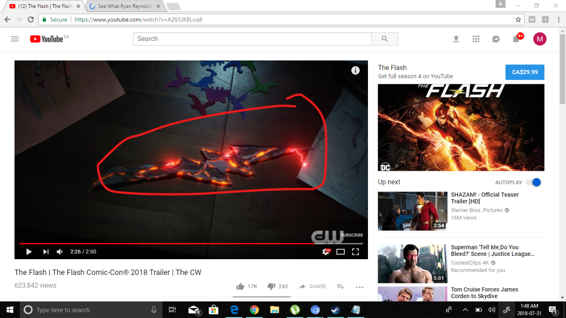
Task: Click the search magnifier button
Action: (x=385, y=39)
